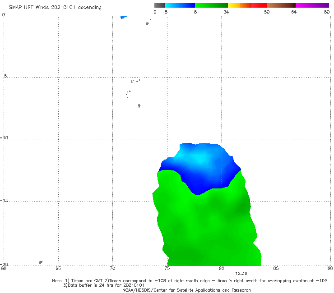The image size is (334, 293).
Task: Click the brown 50-64 segment of the color bar
Action: point(281,5)
